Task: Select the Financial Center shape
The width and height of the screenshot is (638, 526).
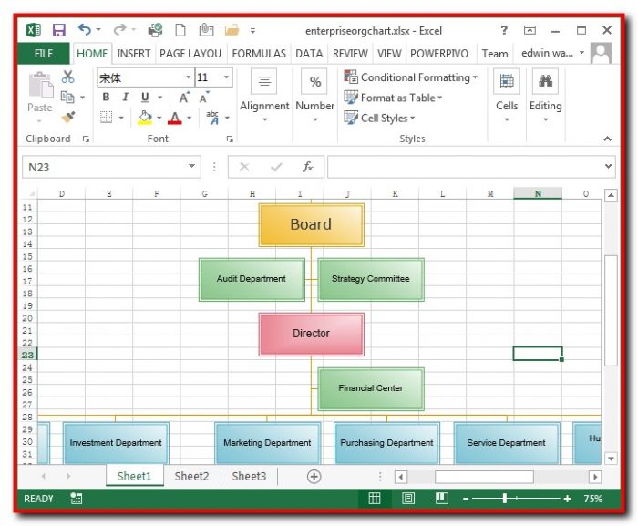Action: pyautogui.click(x=371, y=388)
